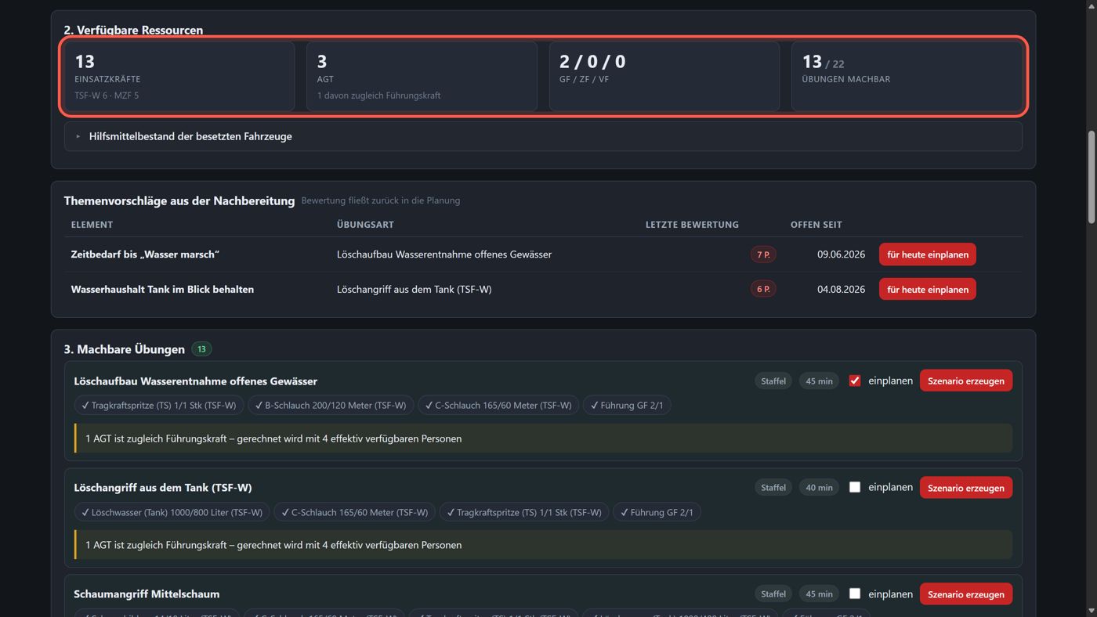1097x617 pixels.
Task: Click the date 04.08.2026
Action: [841, 289]
